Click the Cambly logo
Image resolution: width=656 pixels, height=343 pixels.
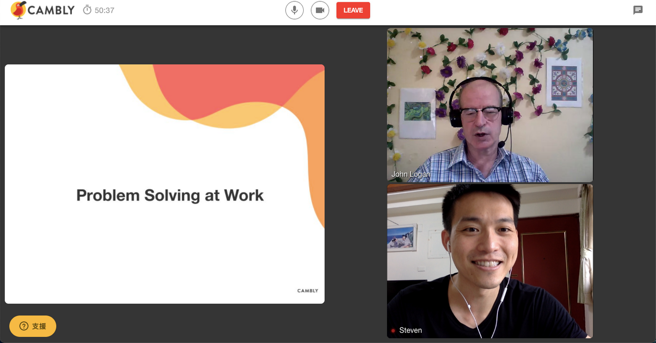click(42, 10)
